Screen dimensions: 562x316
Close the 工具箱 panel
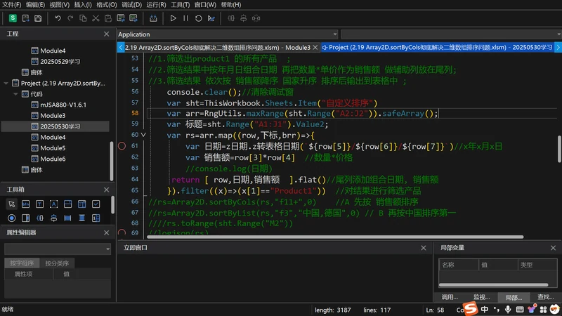click(107, 190)
